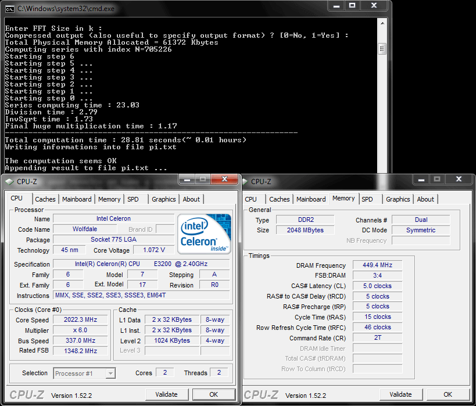Close the cmd.exe window

(374, 6)
